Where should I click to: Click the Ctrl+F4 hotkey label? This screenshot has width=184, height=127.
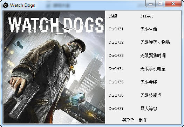coord(116,69)
